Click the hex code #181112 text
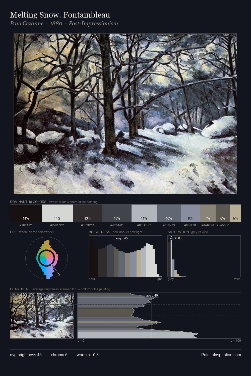 coord(26,225)
